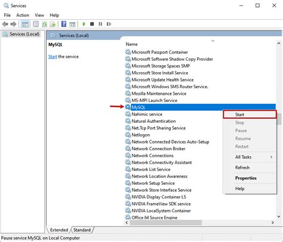This screenshot has width=283, height=242.
Task: Click the Export List toolbar icon
Action: [53, 24]
